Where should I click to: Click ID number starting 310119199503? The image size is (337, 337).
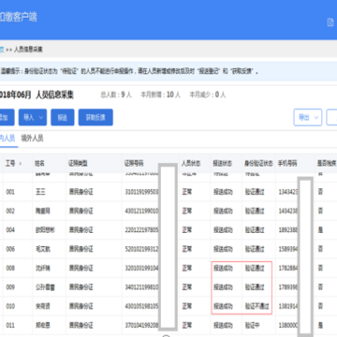point(141,192)
